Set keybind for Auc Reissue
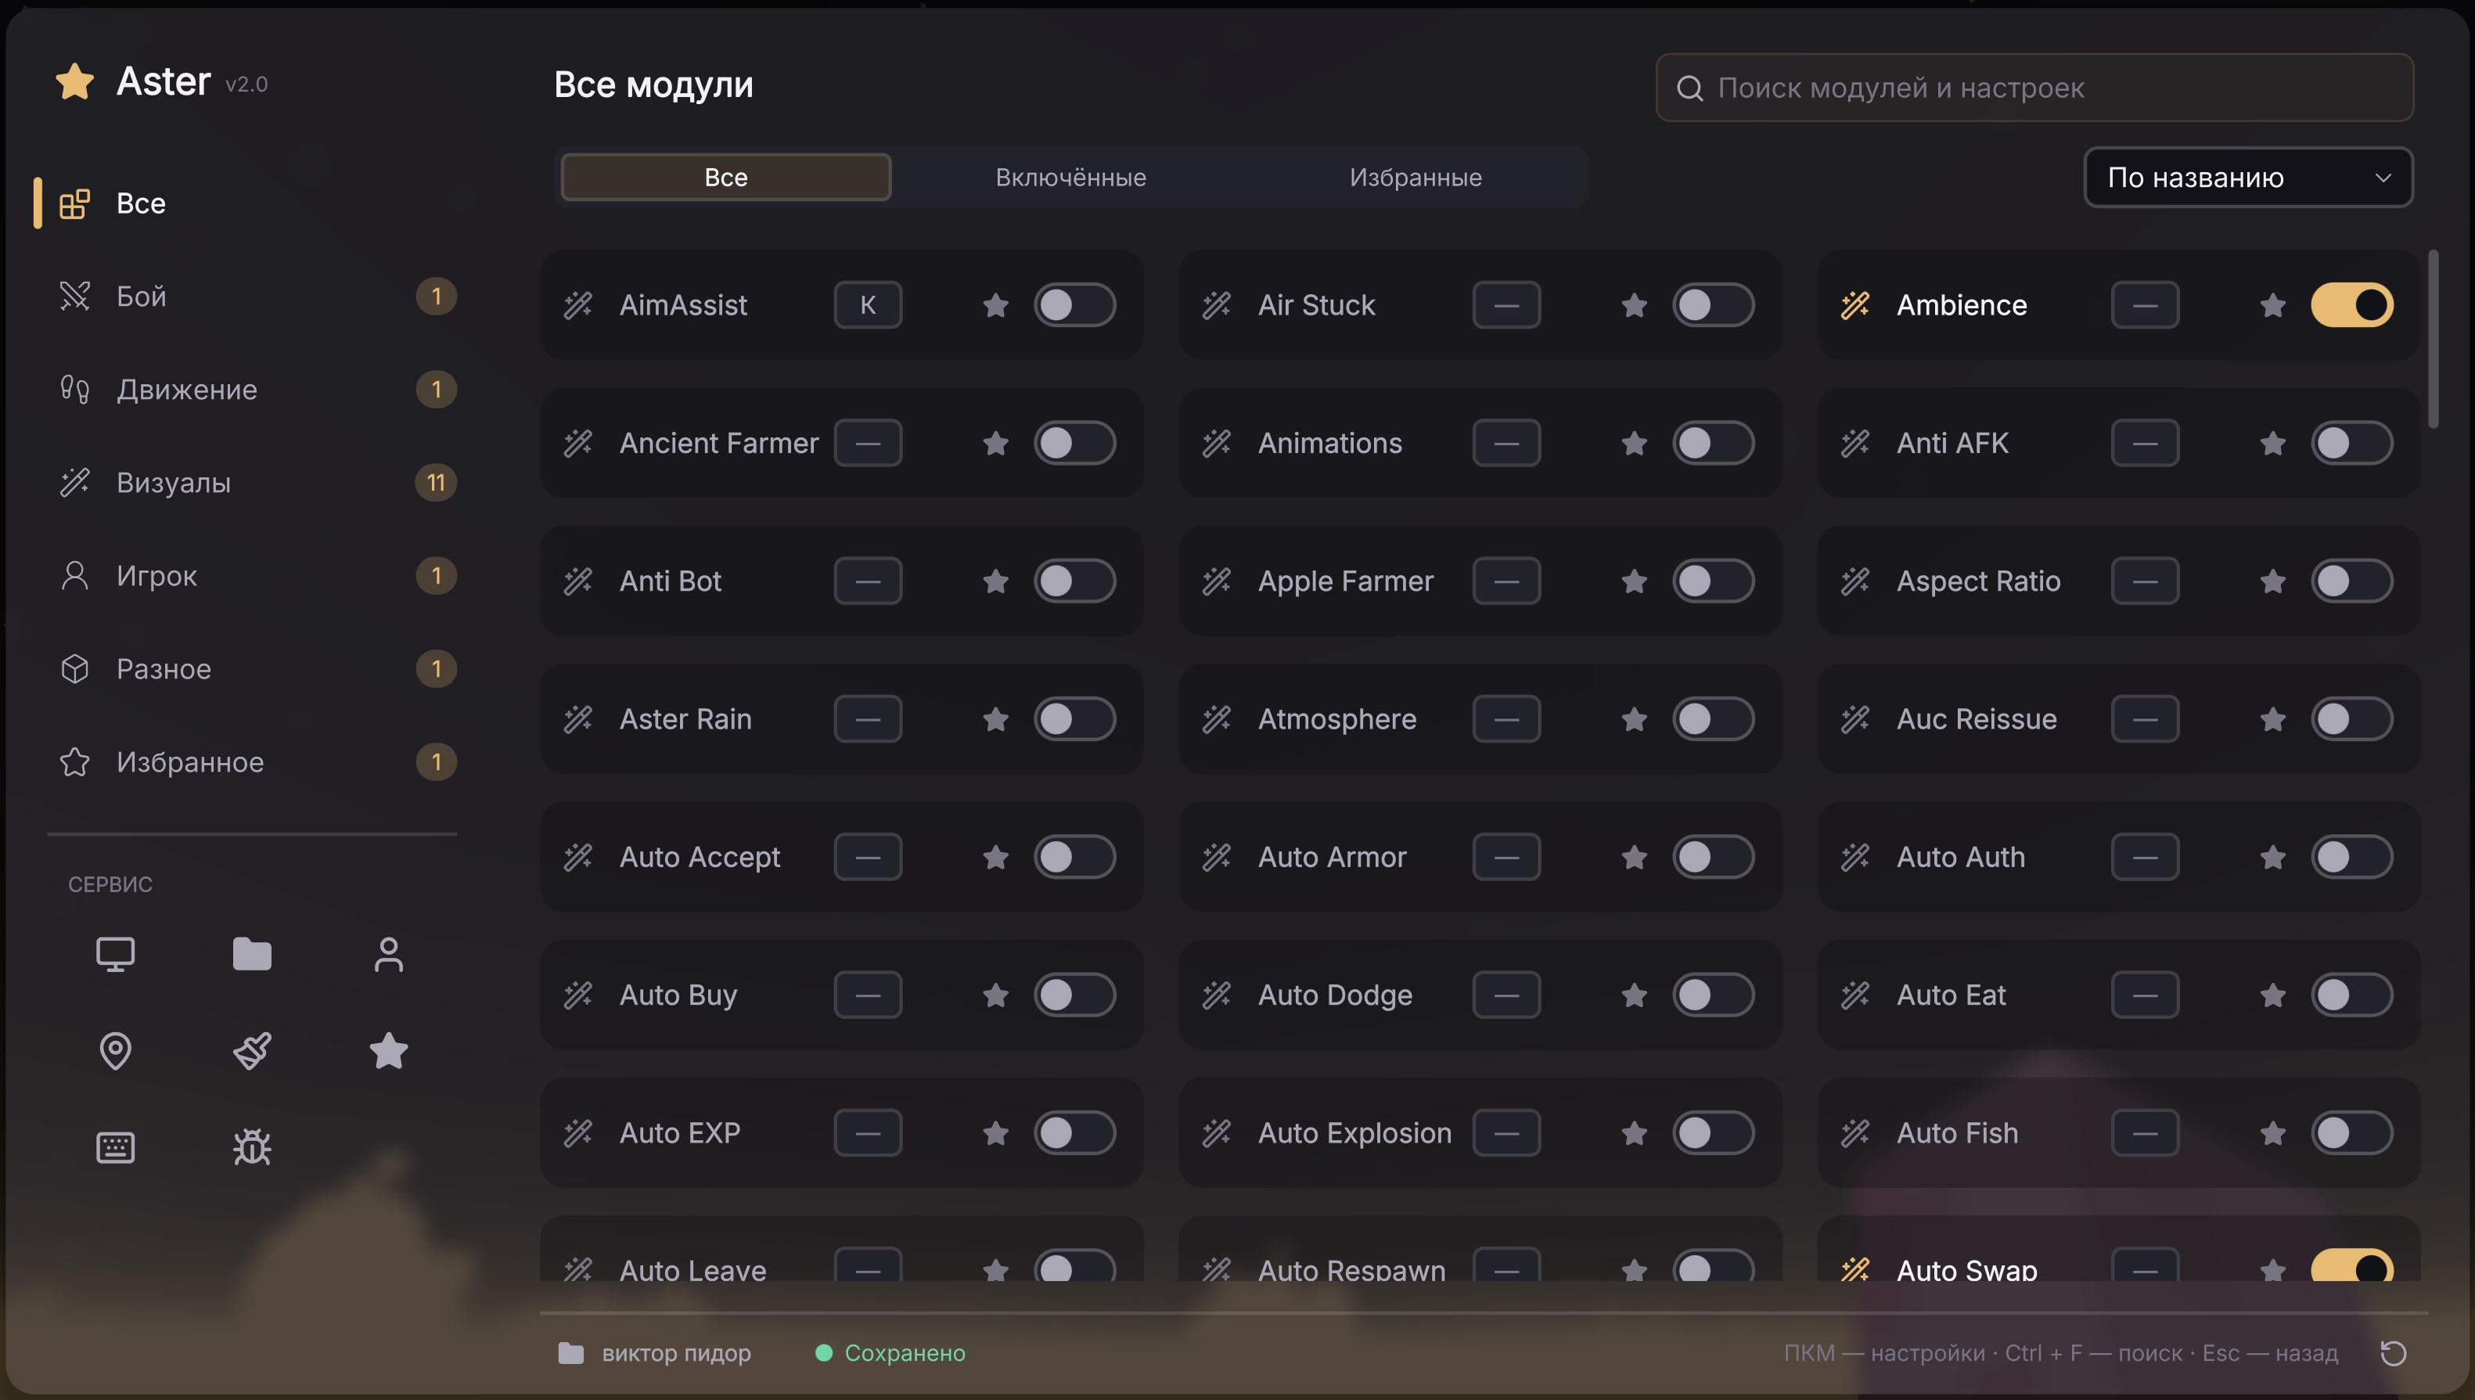2475x1400 pixels. [x=2144, y=719]
